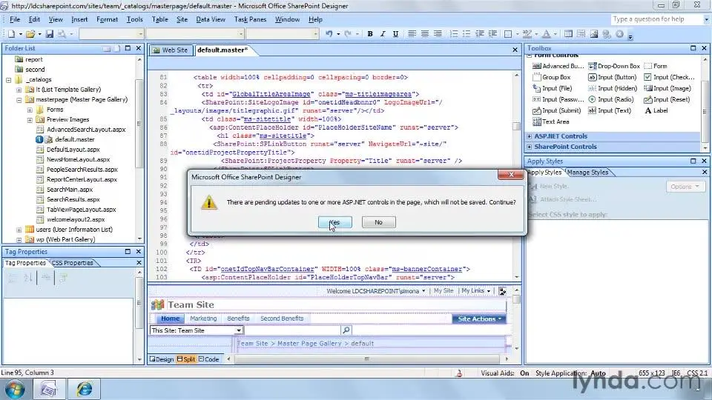
Task: Click the search magnifier in page preview
Action: (346, 330)
